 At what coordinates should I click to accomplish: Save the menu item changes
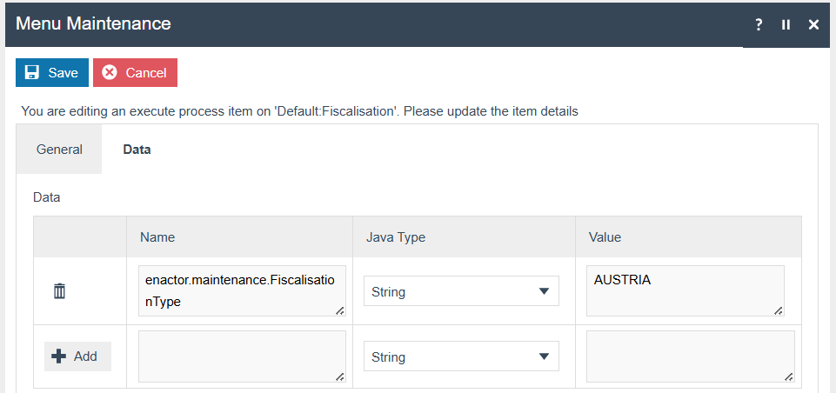tap(52, 73)
